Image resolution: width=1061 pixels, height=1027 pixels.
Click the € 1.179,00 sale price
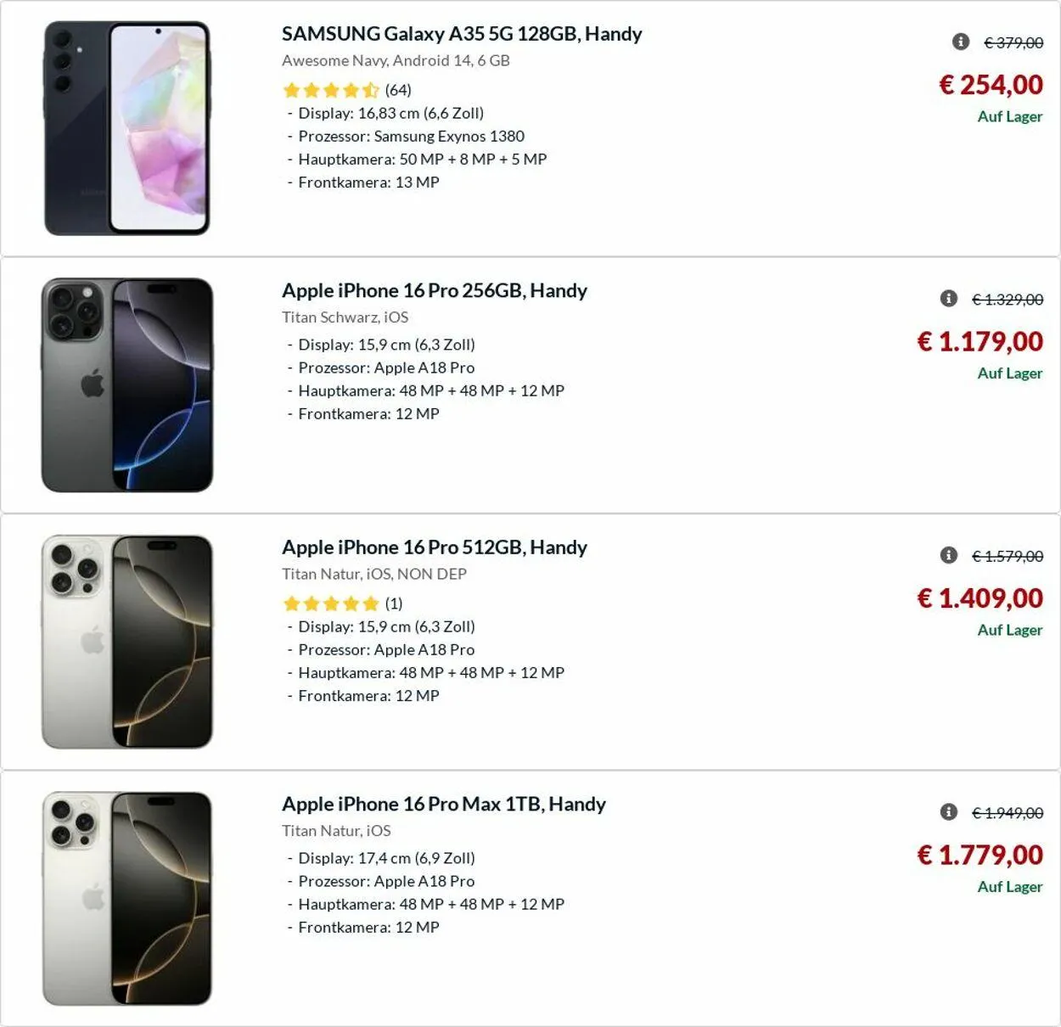click(x=980, y=342)
